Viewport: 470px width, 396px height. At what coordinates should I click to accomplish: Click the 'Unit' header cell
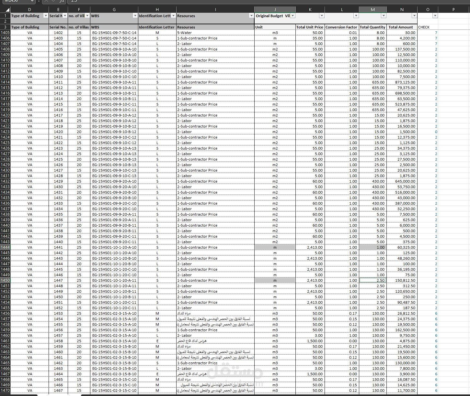pyautogui.click(x=275, y=27)
